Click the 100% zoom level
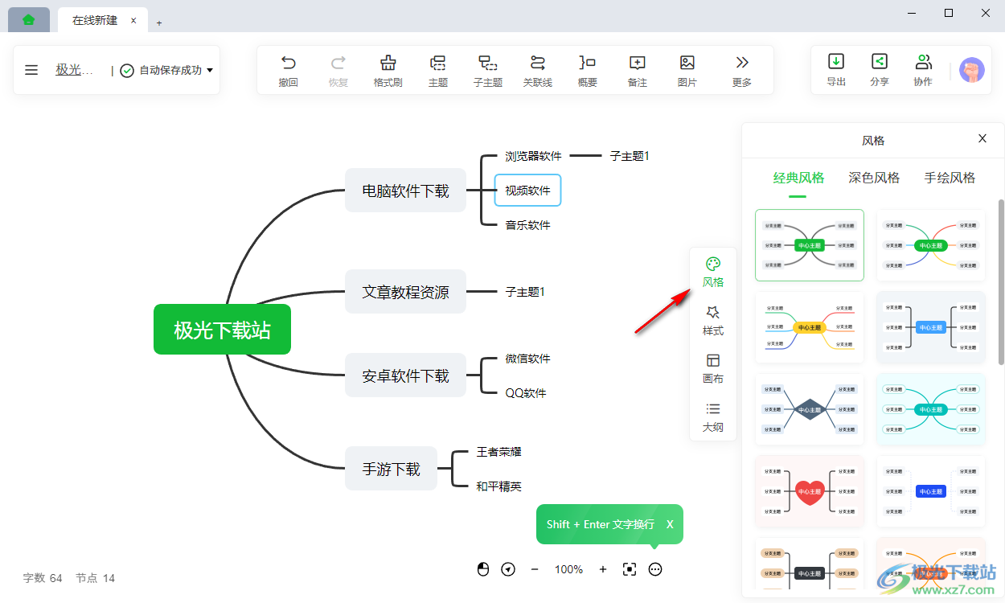The height and width of the screenshot is (603, 1005). pyautogui.click(x=568, y=569)
